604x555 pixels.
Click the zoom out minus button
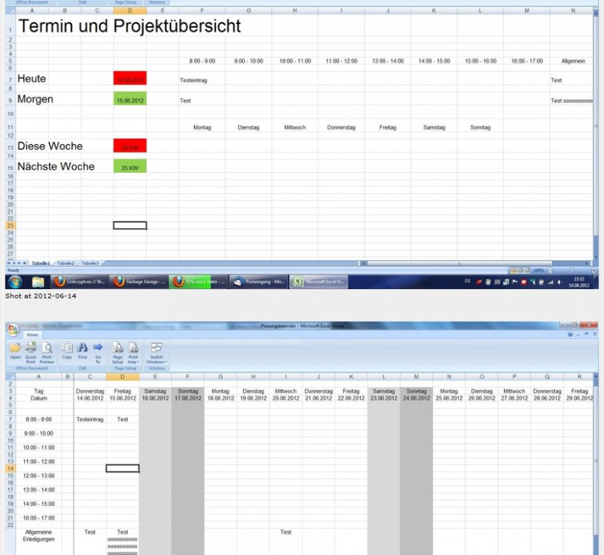click(x=550, y=271)
